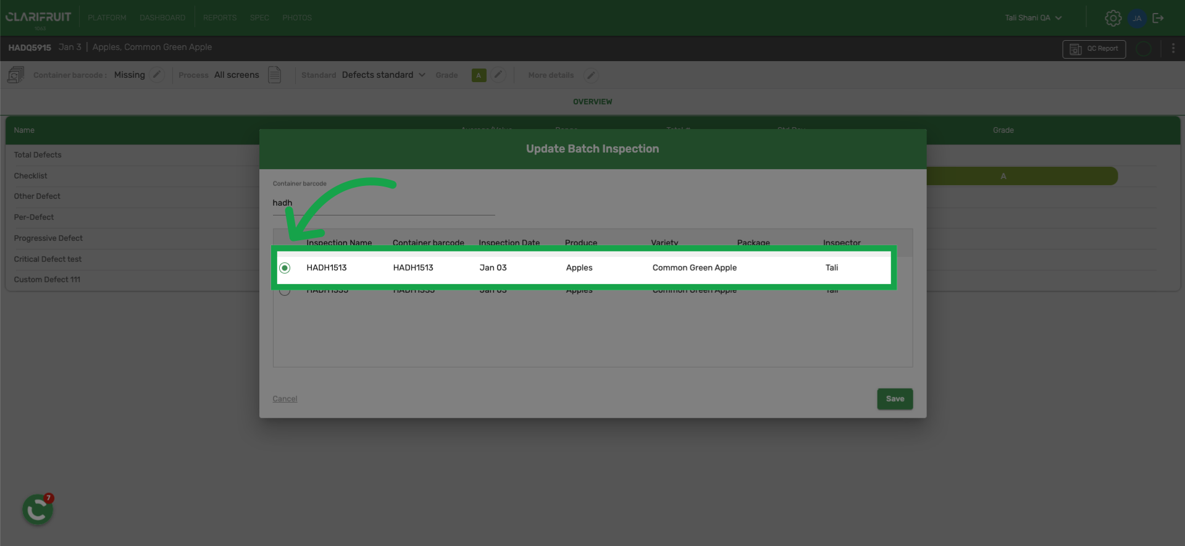Open the three-dot more options menu
The height and width of the screenshot is (546, 1185).
pyautogui.click(x=1173, y=48)
